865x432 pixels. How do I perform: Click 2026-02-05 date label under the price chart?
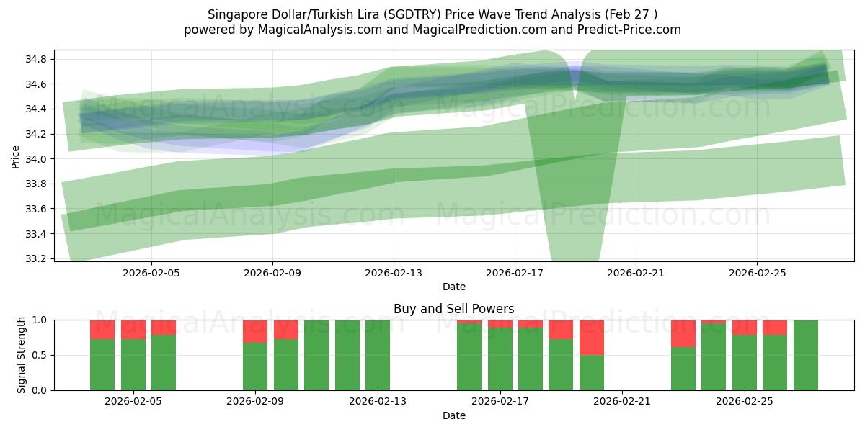(x=151, y=273)
